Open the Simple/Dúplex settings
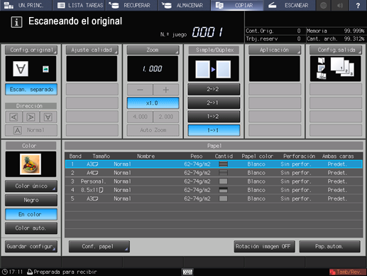Viewport: 367px width, 276px height. [214, 50]
